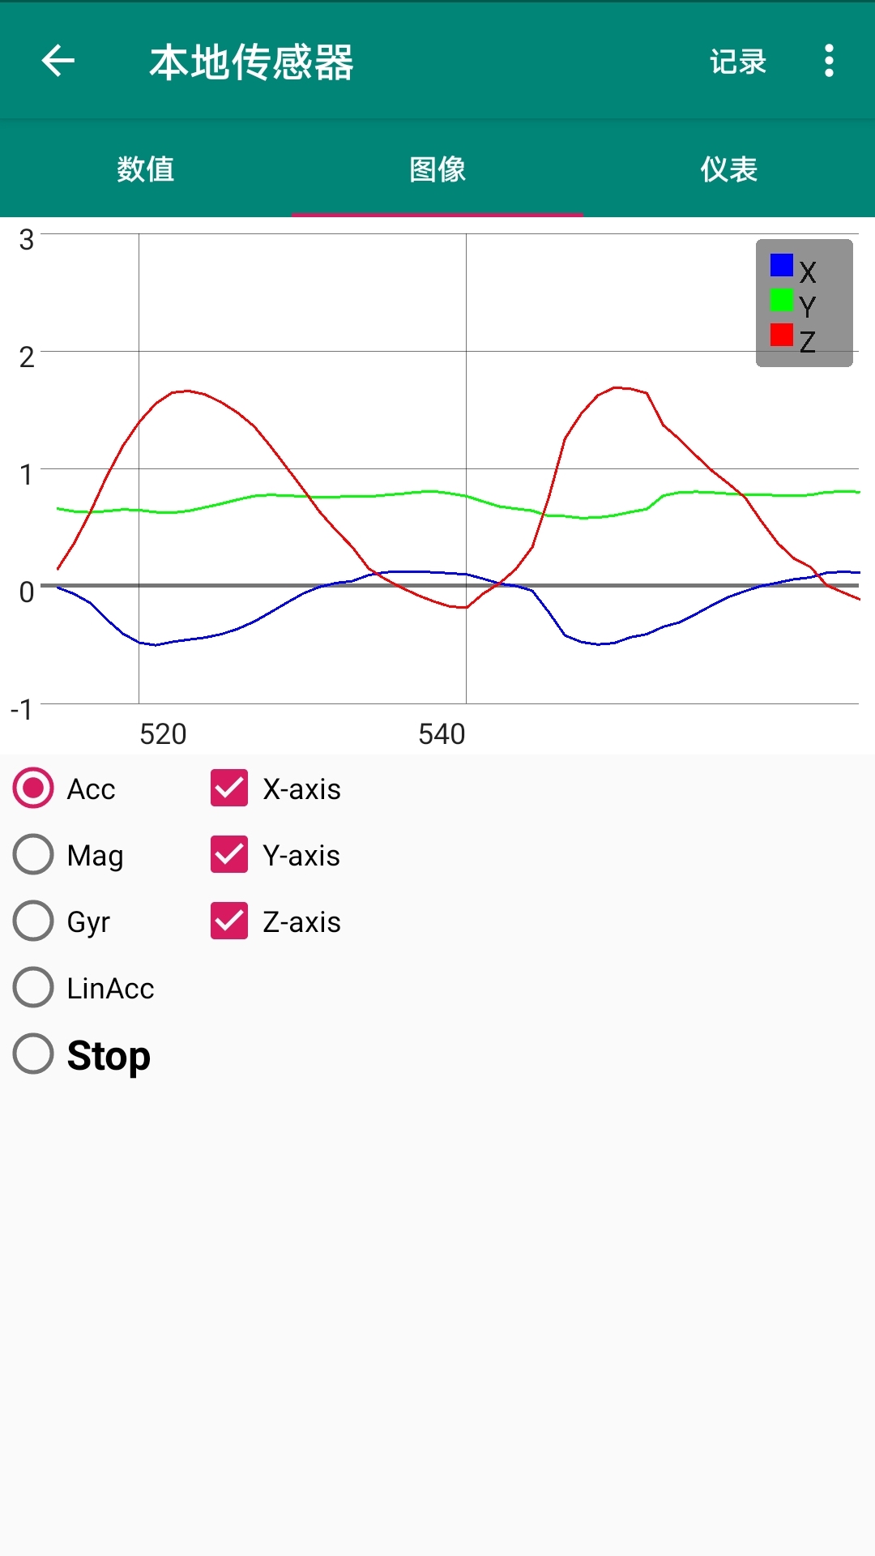Uncheck the X-axis checkbox
875x1556 pixels.
point(229,788)
